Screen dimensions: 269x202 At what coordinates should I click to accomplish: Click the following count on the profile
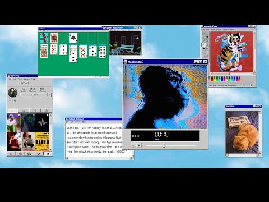[x=42, y=90]
